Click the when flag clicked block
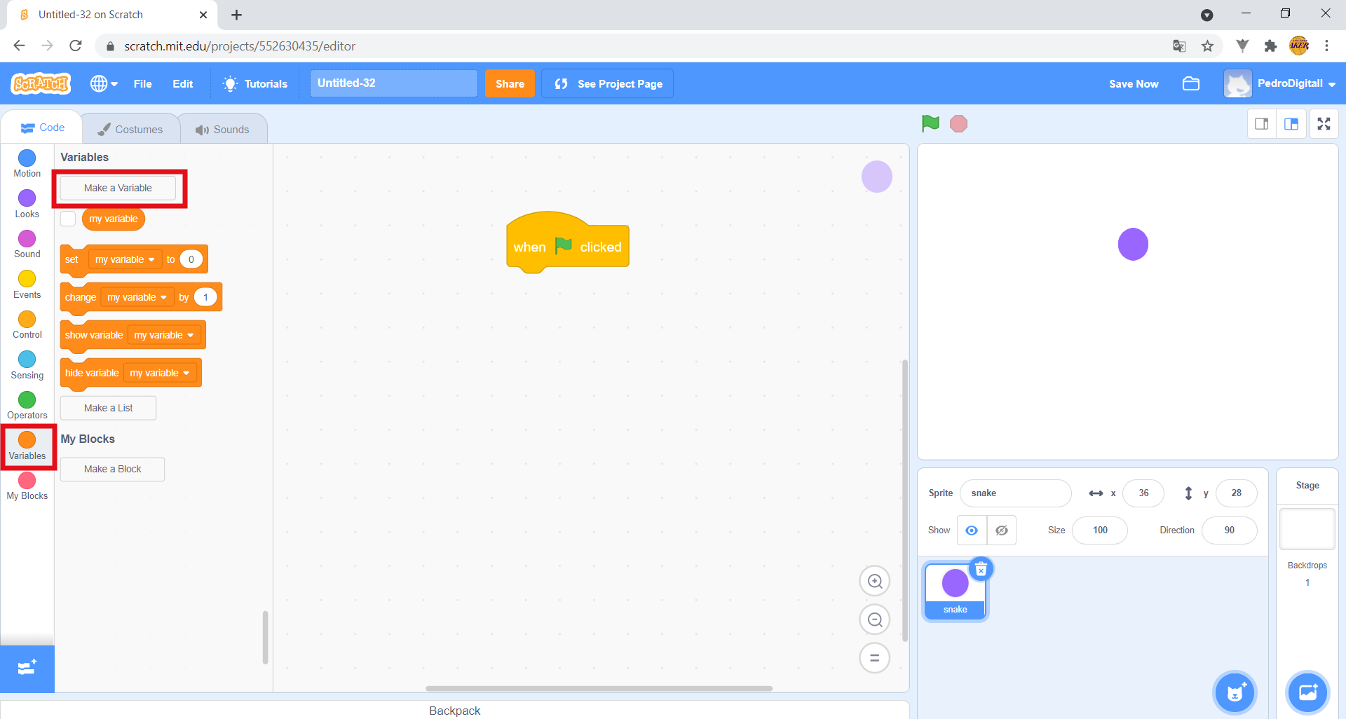1346x719 pixels. click(x=567, y=244)
